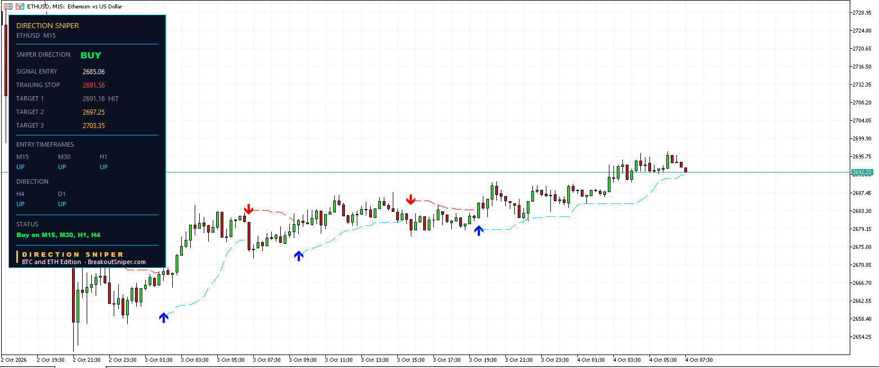This screenshot has width=879, height=368.
Task: Open the BreakoutSniper.com link text
Action: pyautogui.click(x=116, y=262)
